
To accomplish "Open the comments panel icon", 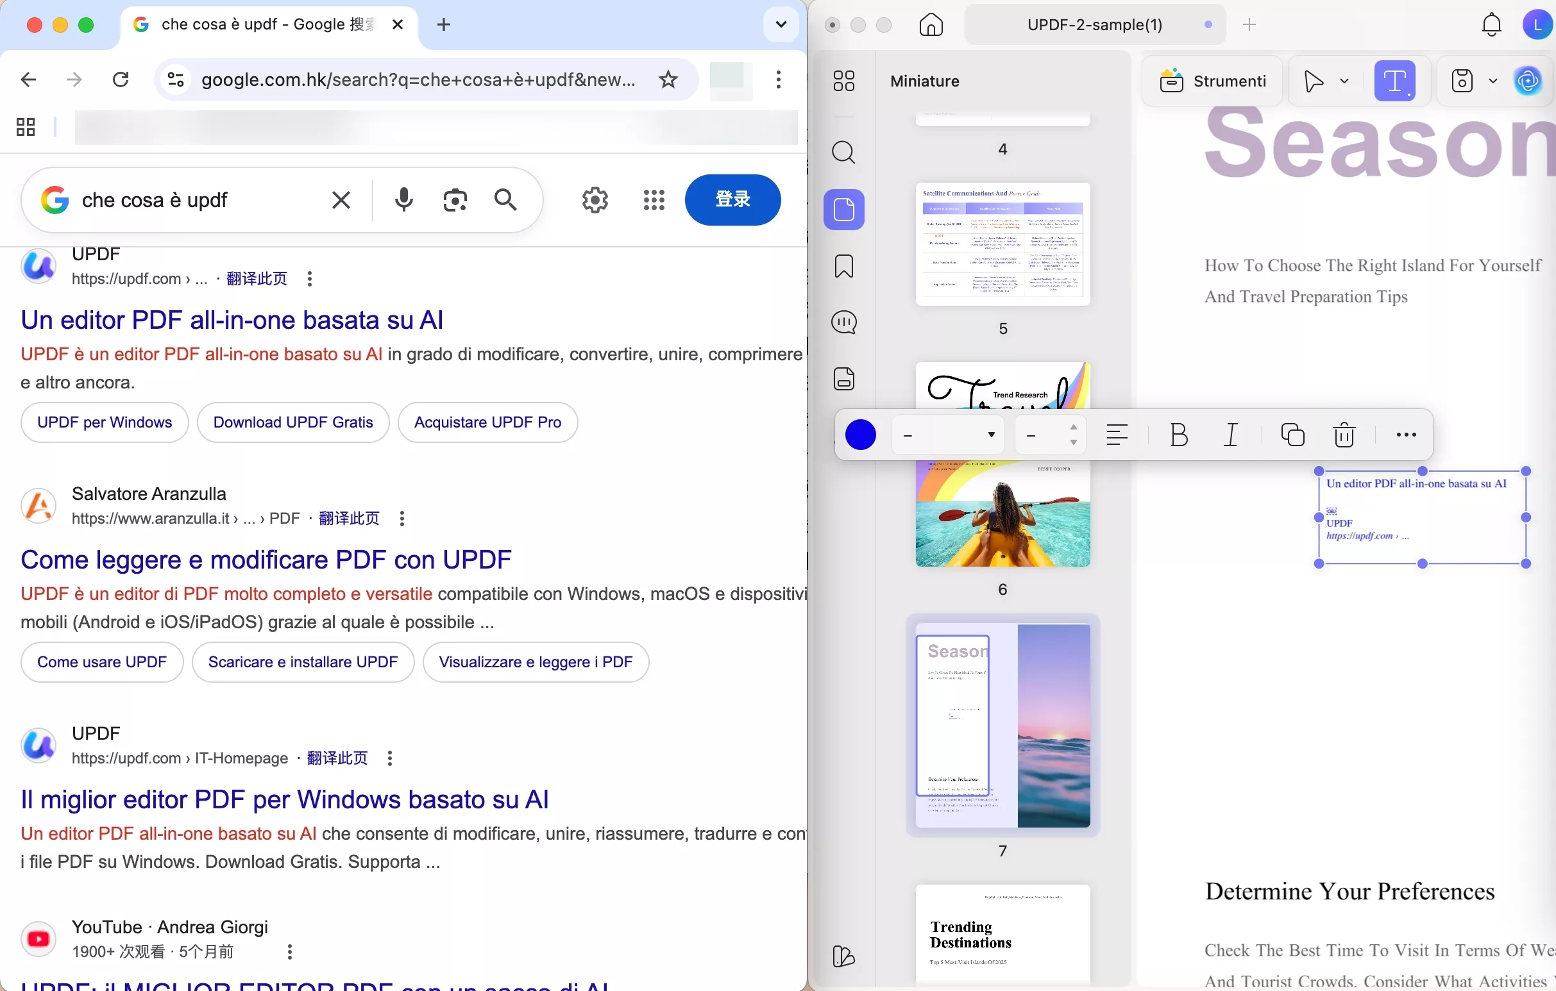I will click(843, 322).
